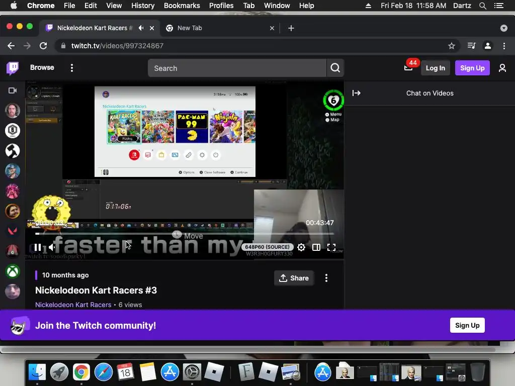Click the Log In button
This screenshot has height=386, width=515.
pos(435,68)
